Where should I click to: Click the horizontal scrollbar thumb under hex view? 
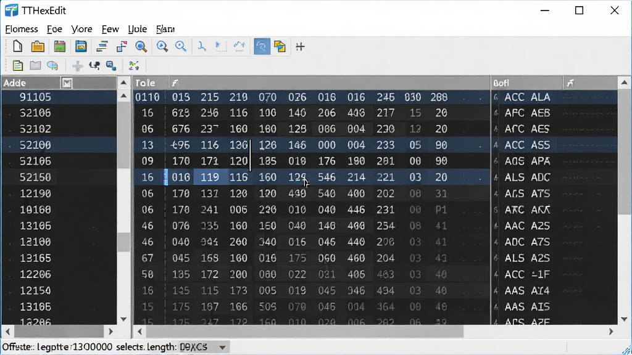coord(305,332)
